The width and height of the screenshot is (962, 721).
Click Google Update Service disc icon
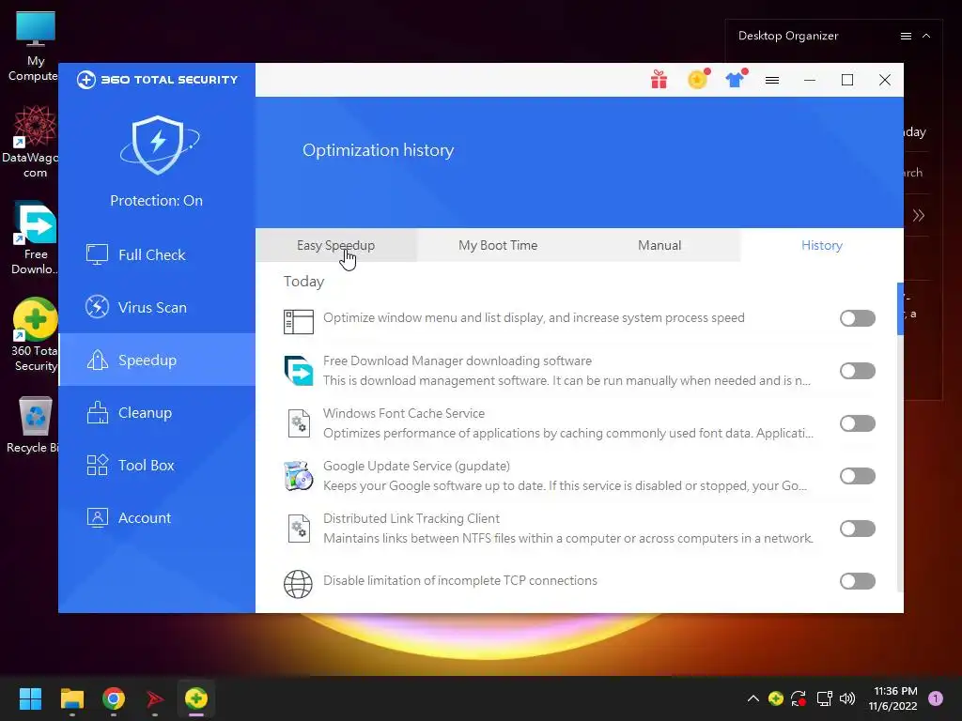299,476
